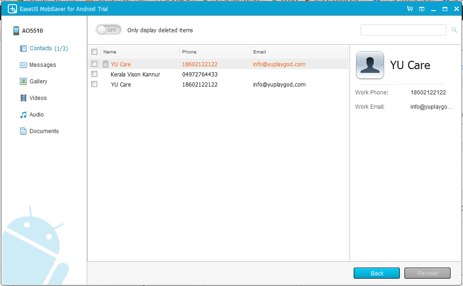463x286 pixels.
Task: Check the black YU Care row checkbox
Action: coord(94,84)
